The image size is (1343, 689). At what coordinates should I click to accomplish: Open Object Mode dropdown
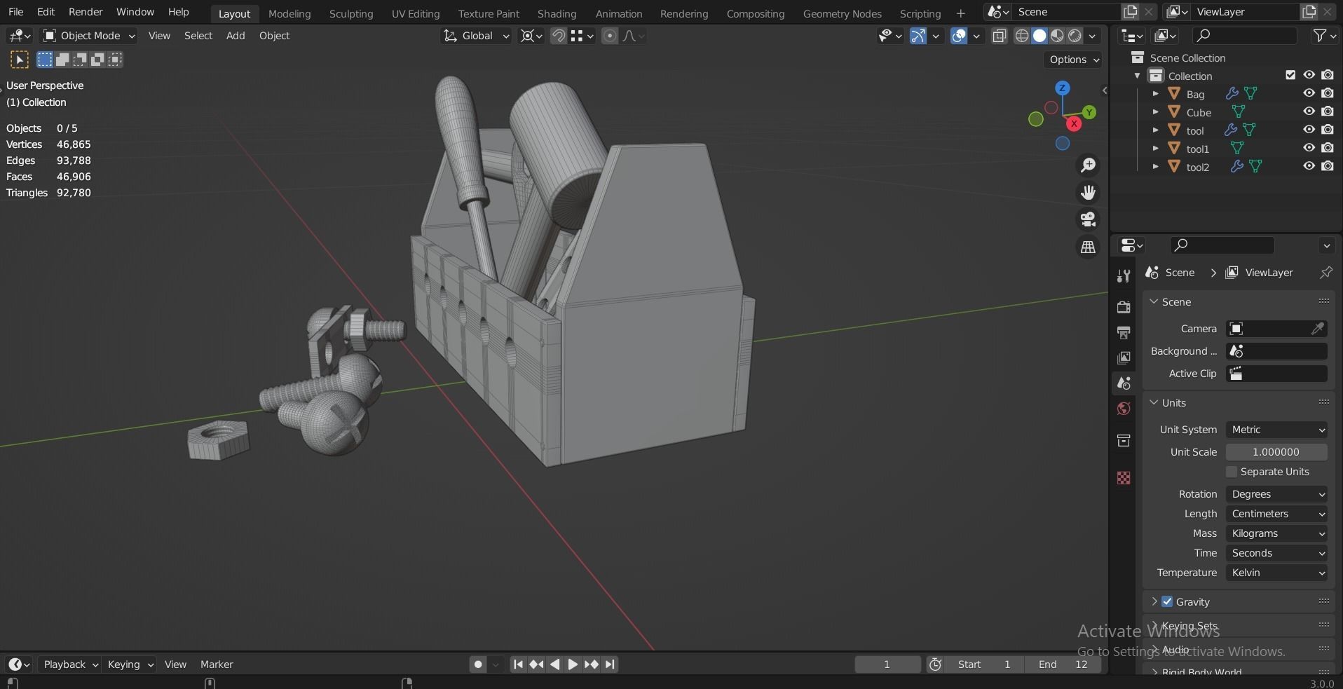tap(88, 36)
